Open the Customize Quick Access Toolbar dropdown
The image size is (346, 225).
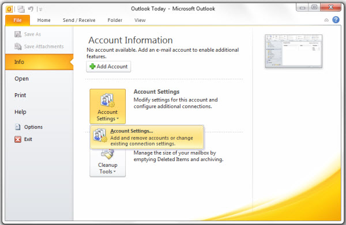coord(40,9)
